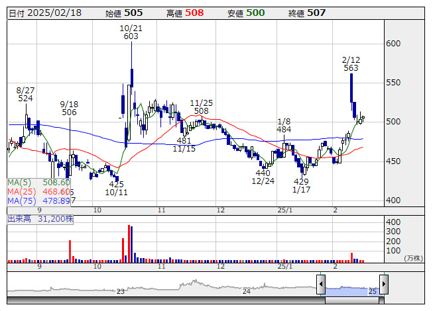Click the 550 price axis label
433x311 pixels.
tap(393, 83)
